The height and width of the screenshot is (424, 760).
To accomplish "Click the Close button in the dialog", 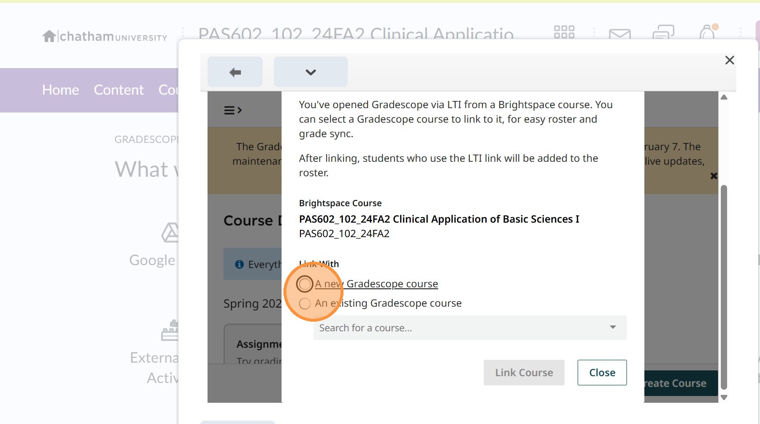I will pos(602,372).
